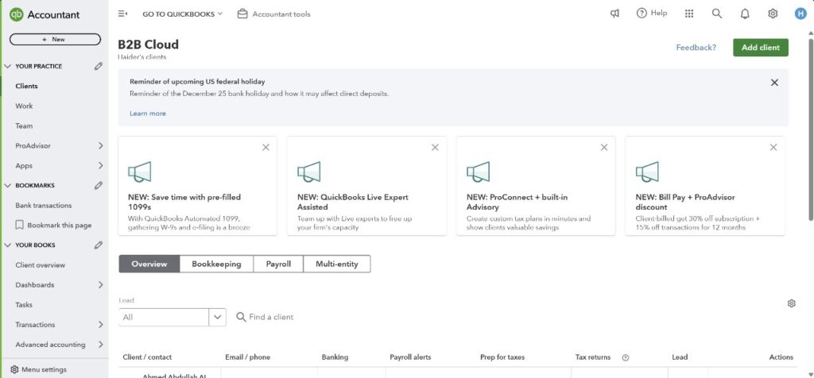Open the Help question mark icon
Viewport: 814px width, 378px height.
pos(642,13)
